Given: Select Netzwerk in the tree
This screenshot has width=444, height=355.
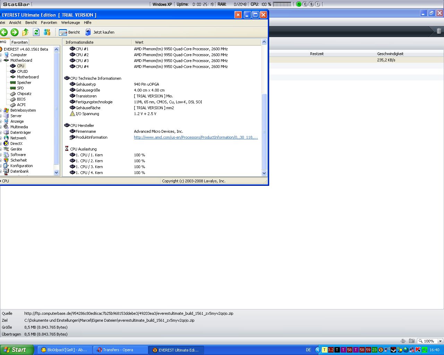Looking at the screenshot, I should [x=18, y=138].
